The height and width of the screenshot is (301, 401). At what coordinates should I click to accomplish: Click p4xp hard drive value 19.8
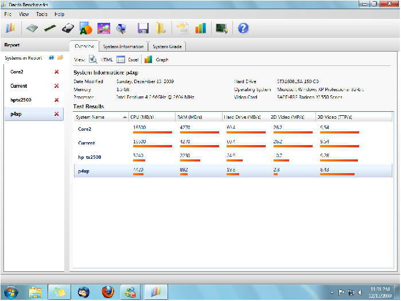click(x=231, y=169)
